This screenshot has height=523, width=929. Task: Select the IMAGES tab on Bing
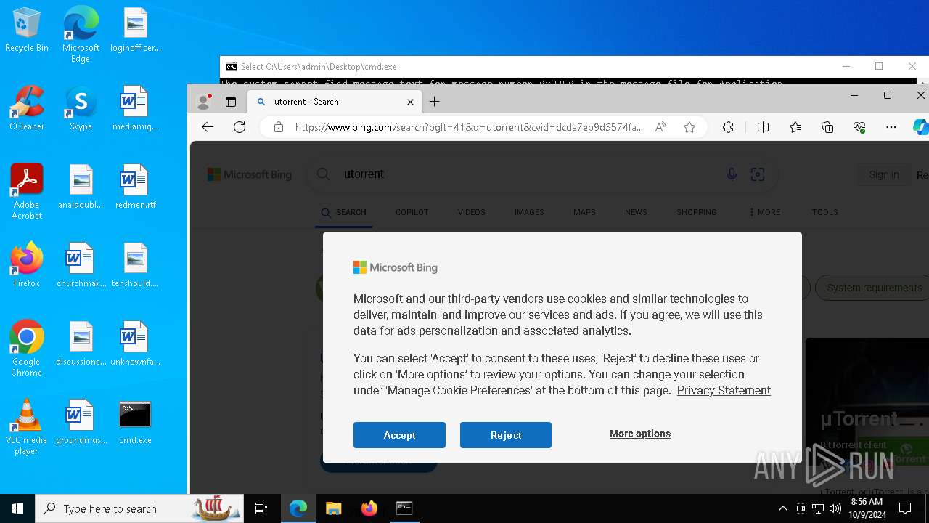pos(529,212)
